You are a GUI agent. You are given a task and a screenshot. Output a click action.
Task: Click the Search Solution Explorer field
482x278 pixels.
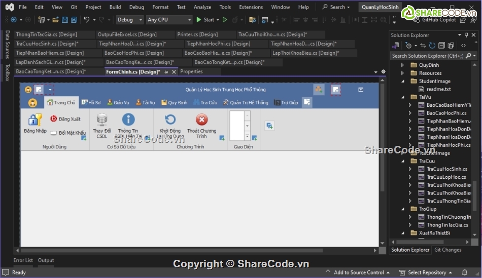pyautogui.click(x=427, y=56)
